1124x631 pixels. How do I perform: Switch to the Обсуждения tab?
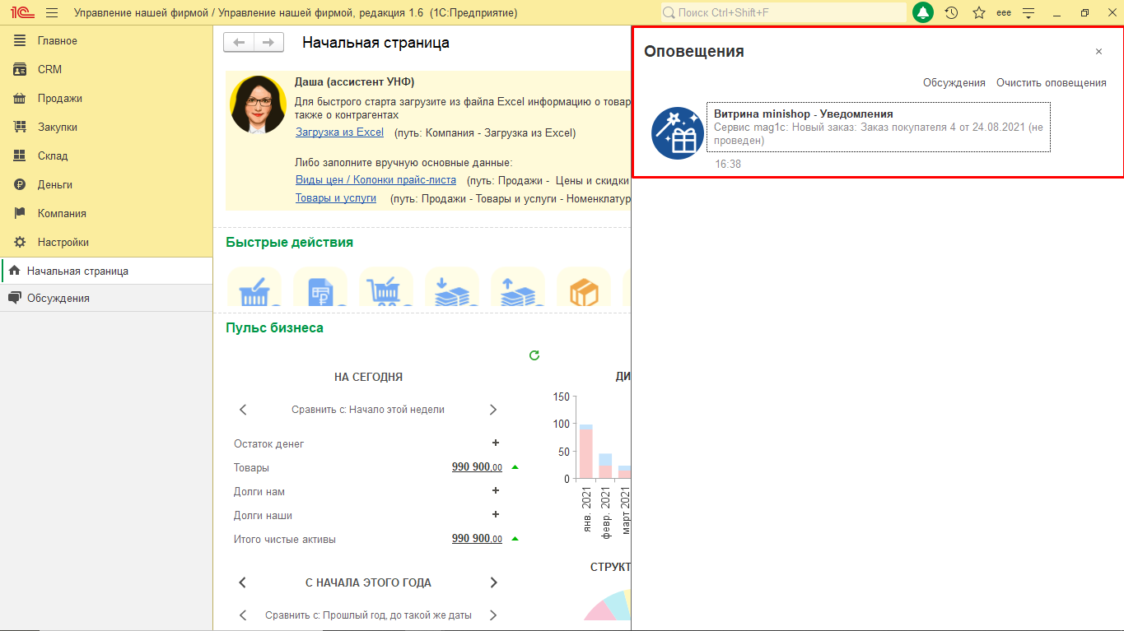[58, 298]
